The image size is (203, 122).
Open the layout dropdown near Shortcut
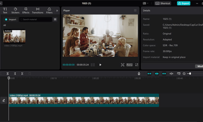146,3
